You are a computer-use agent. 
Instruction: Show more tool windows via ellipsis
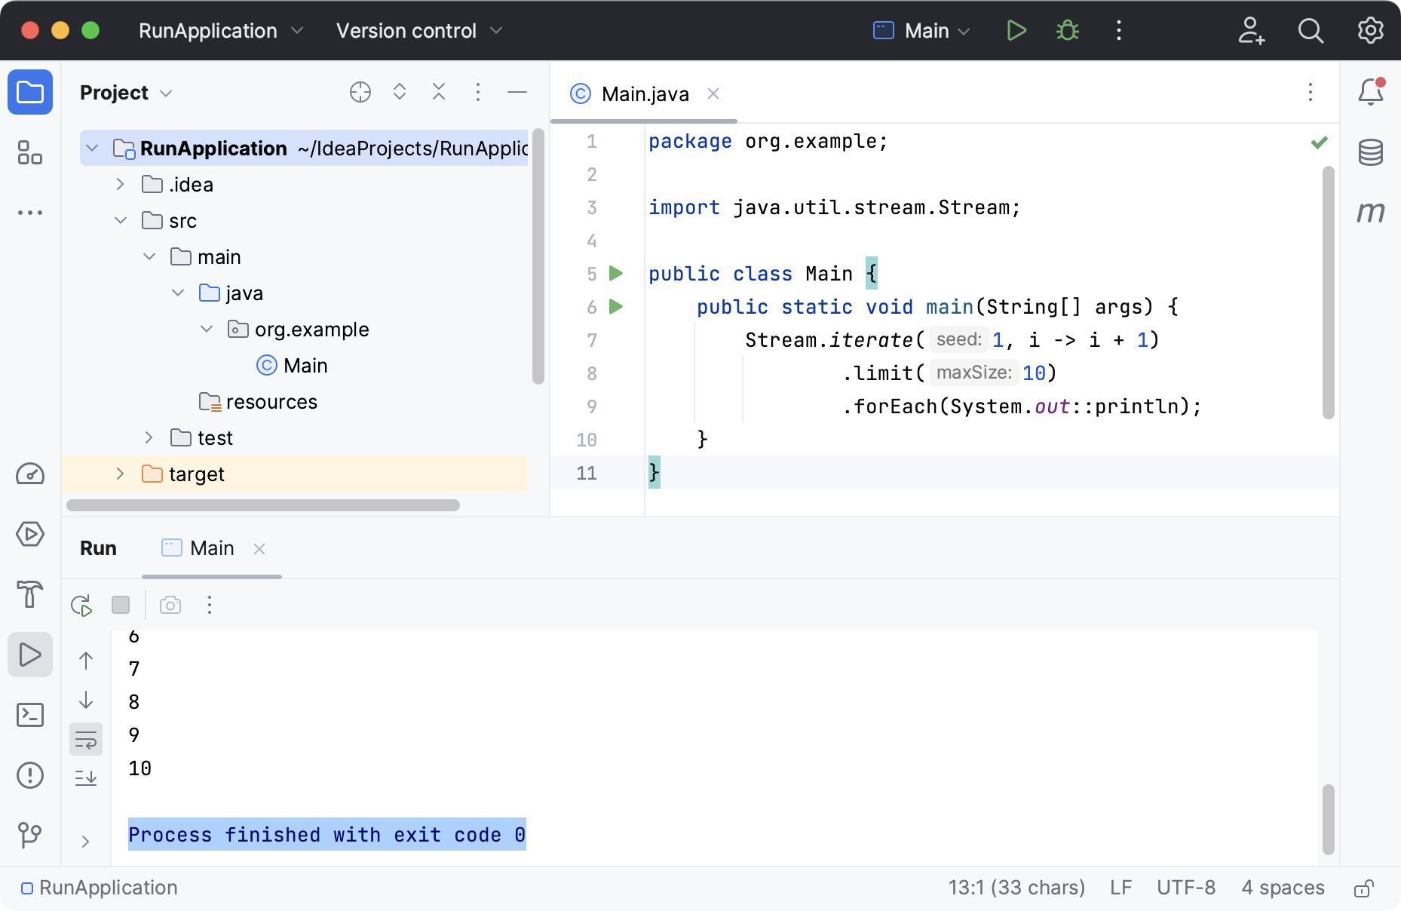pyautogui.click(x=30, y=213)
